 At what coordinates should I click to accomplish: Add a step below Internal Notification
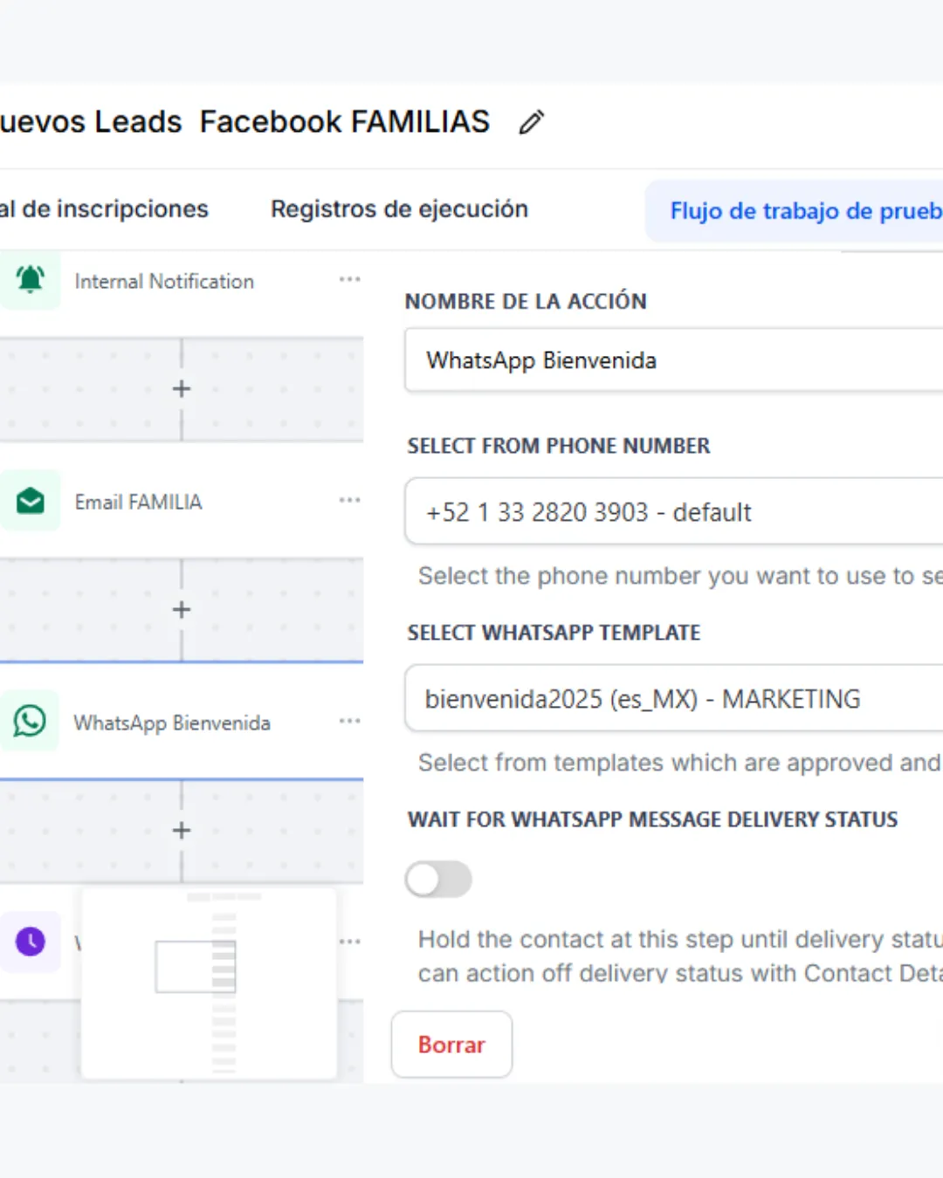click(x=182, y=389)
